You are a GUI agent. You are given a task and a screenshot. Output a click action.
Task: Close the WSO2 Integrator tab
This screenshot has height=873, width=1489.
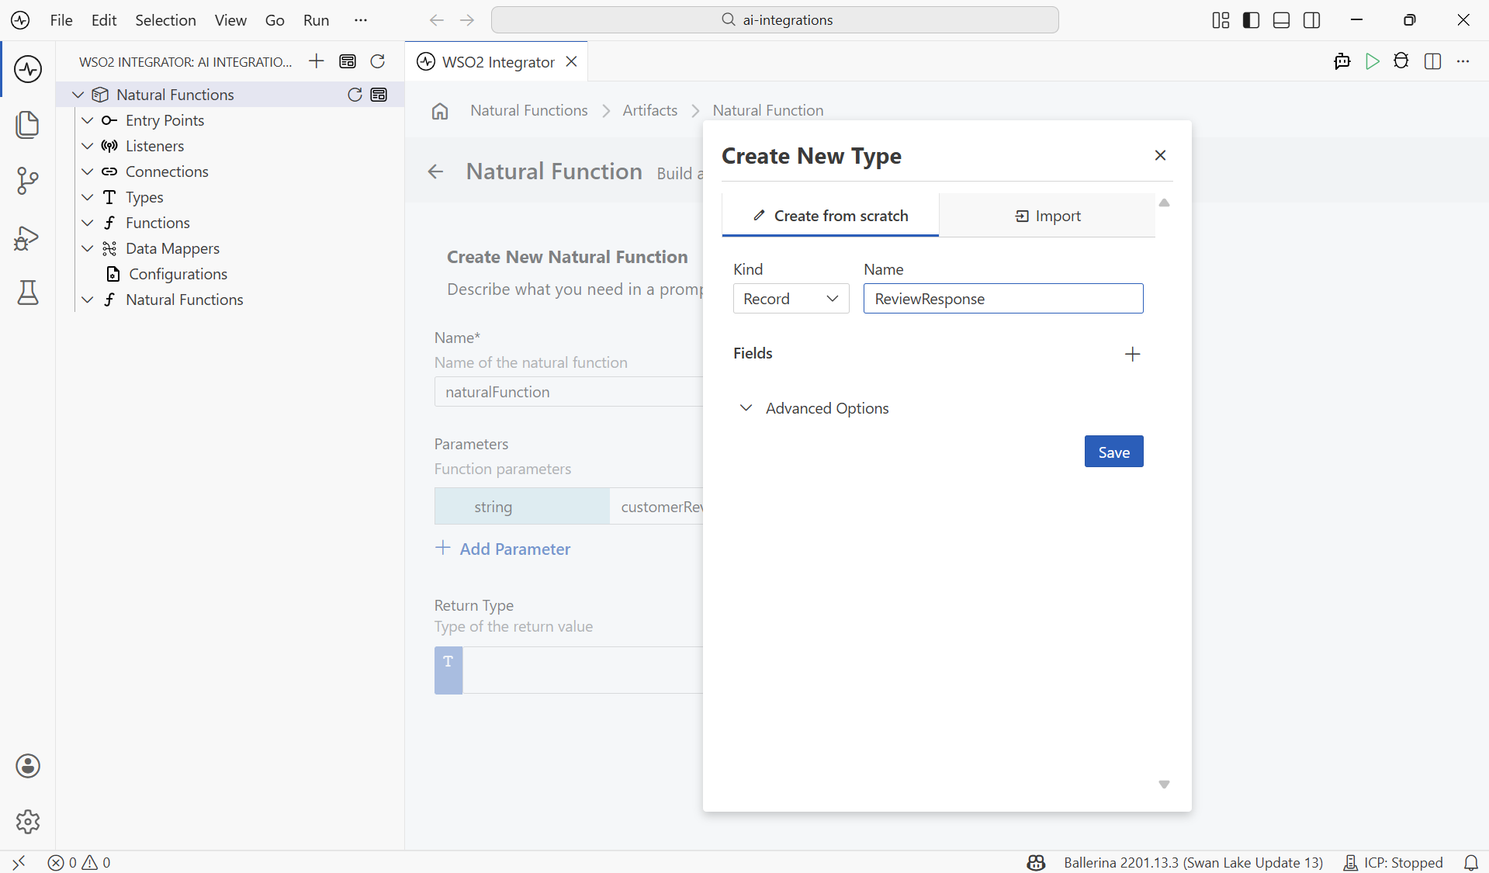click(x=572, y=61)
